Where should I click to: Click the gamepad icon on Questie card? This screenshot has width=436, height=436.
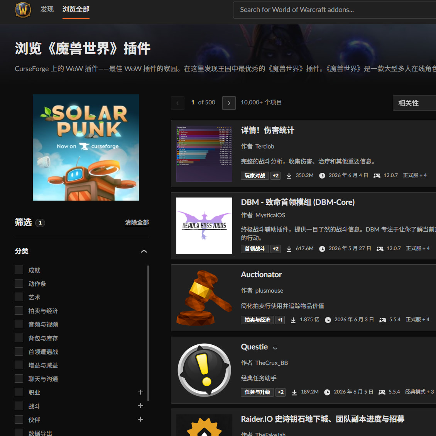[382, 392]
